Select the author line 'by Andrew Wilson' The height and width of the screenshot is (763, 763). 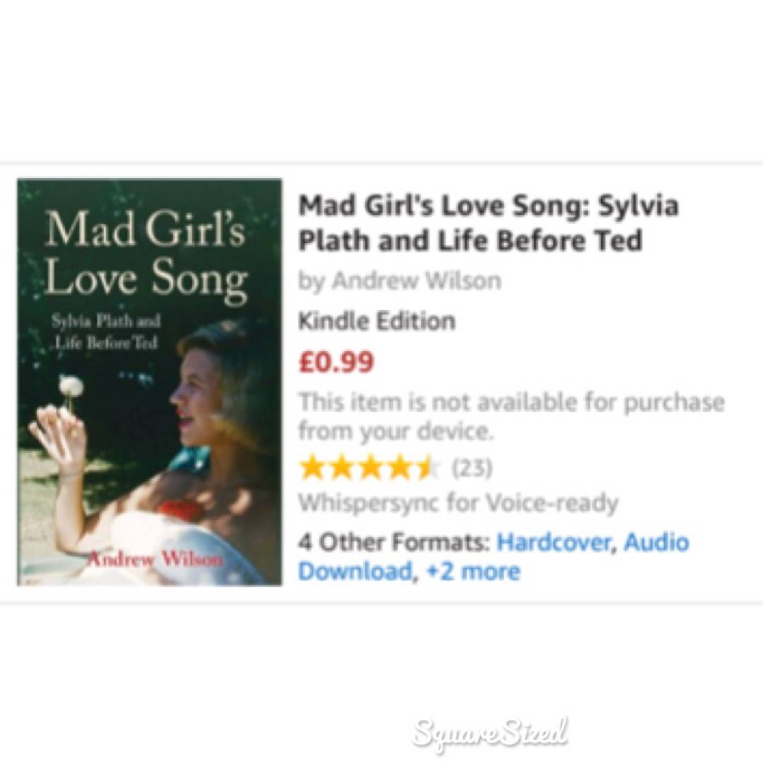399,281
